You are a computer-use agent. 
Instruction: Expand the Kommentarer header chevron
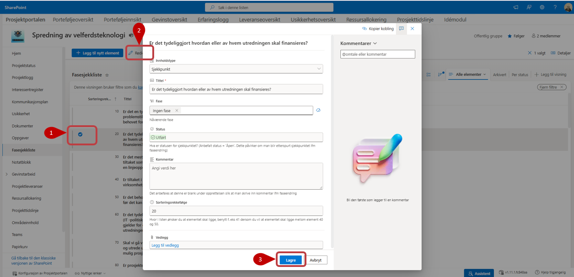pos(375,43)
